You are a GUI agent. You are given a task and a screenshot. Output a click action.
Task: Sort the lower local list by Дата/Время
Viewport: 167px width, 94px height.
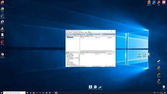110,54
